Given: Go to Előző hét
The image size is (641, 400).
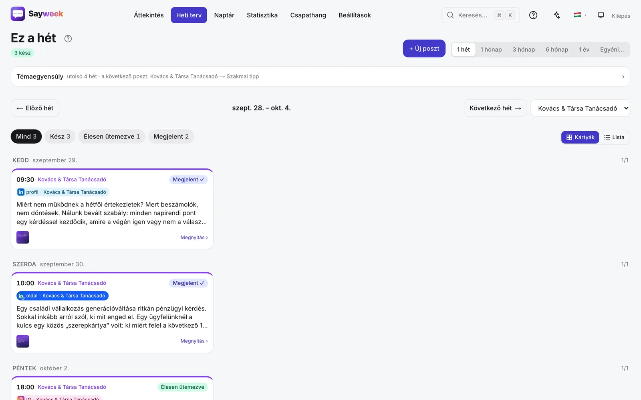Looking at the screenshot, I should (35, 108).
